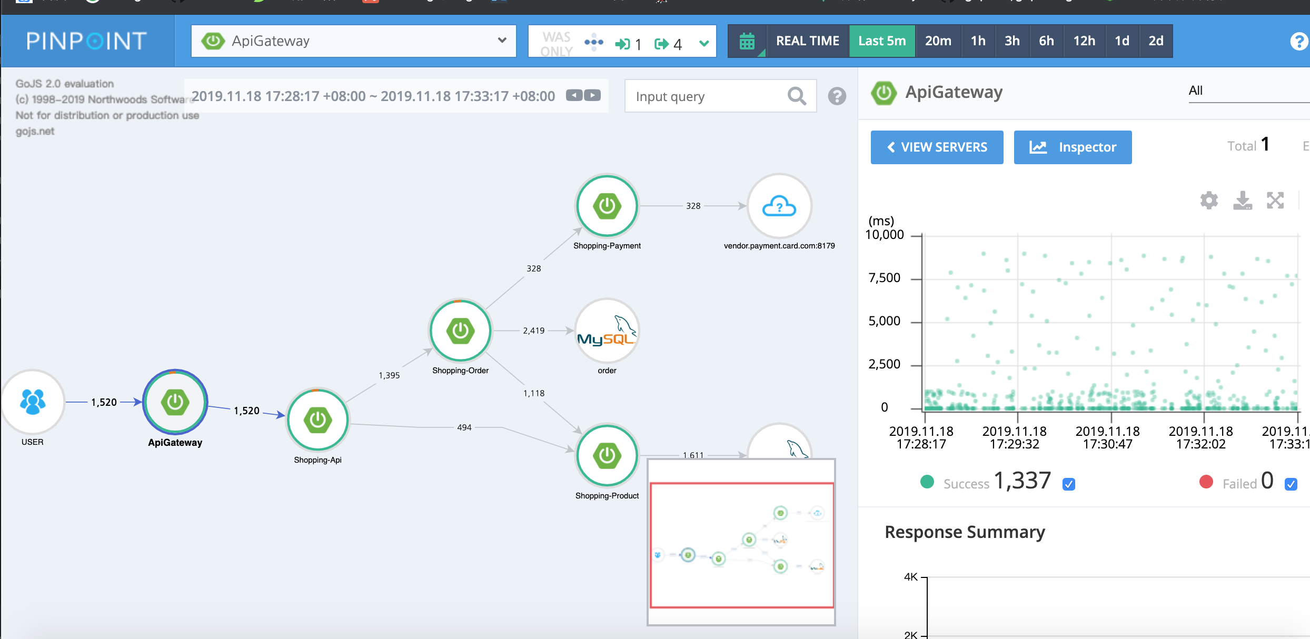Viewport: 1310px width, 639px height.
Task: Open the Inspector button
Action: (1073, 147)
